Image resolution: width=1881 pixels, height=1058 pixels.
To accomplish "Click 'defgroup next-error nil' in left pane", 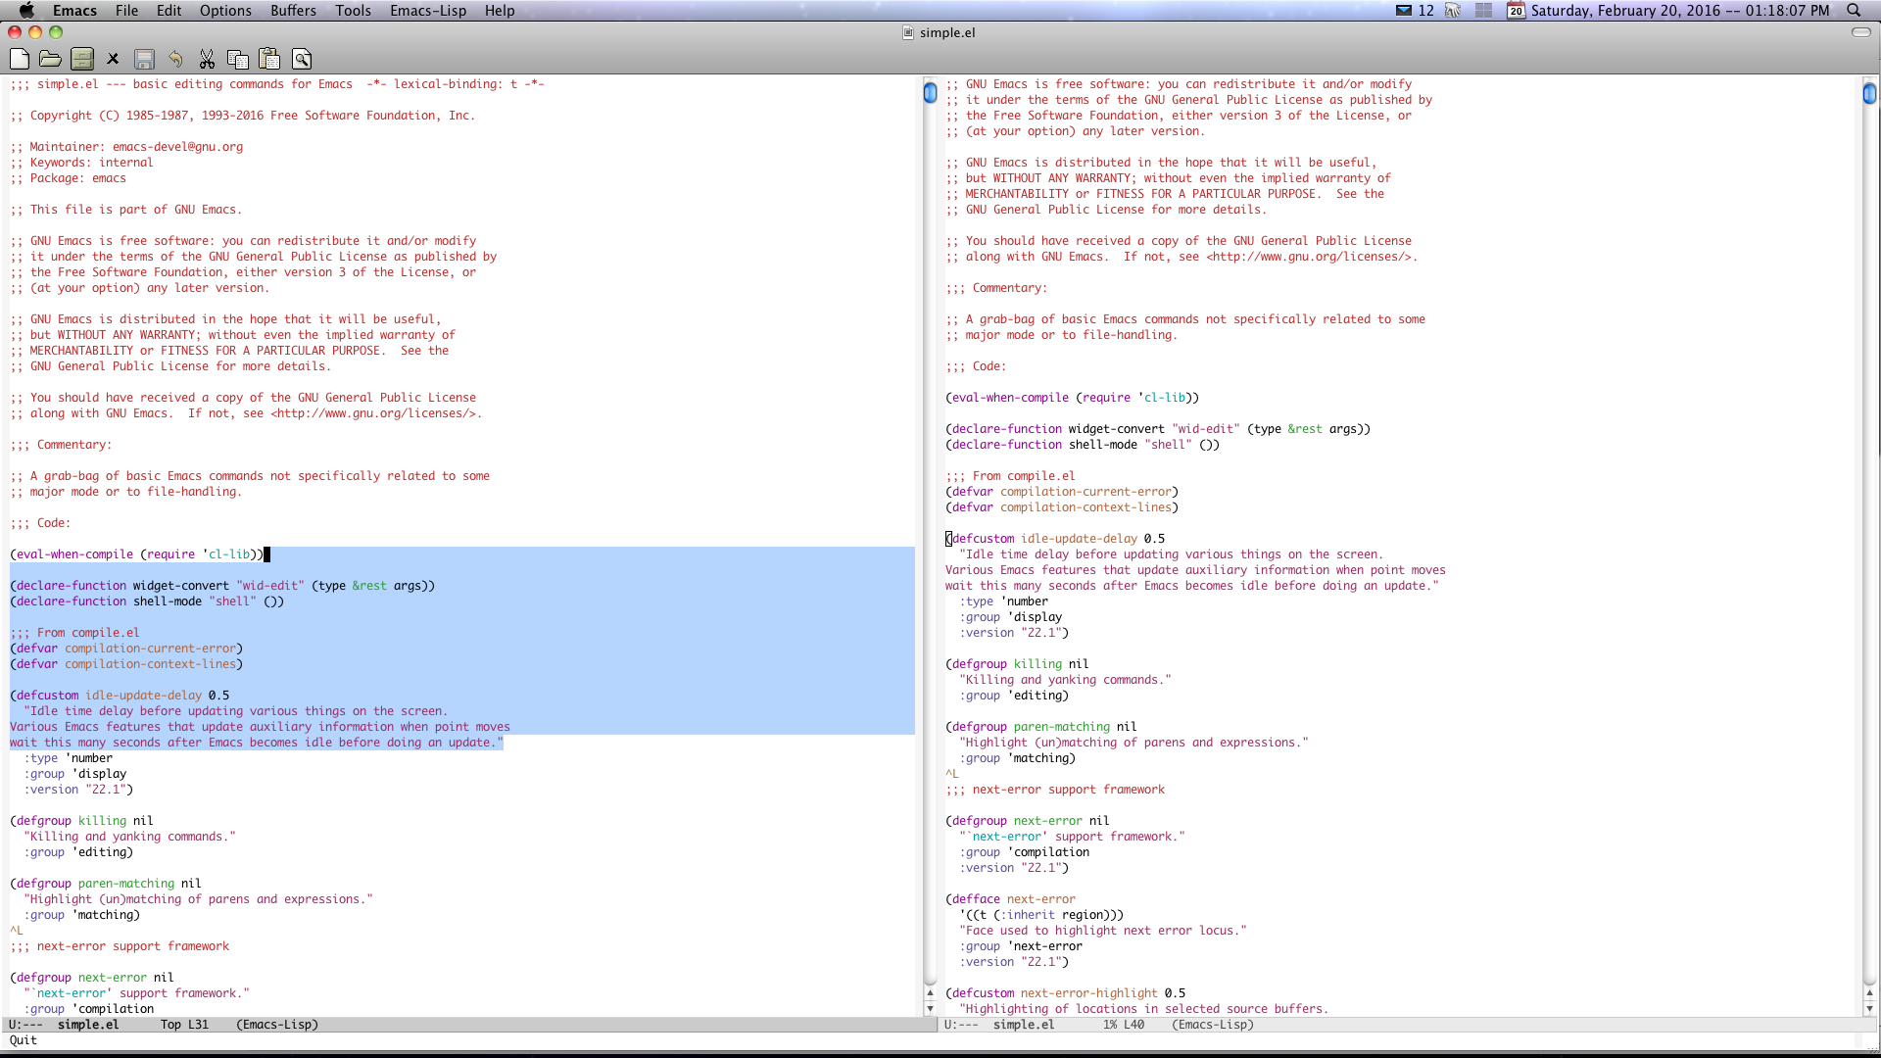I will (x=95, y=978).
